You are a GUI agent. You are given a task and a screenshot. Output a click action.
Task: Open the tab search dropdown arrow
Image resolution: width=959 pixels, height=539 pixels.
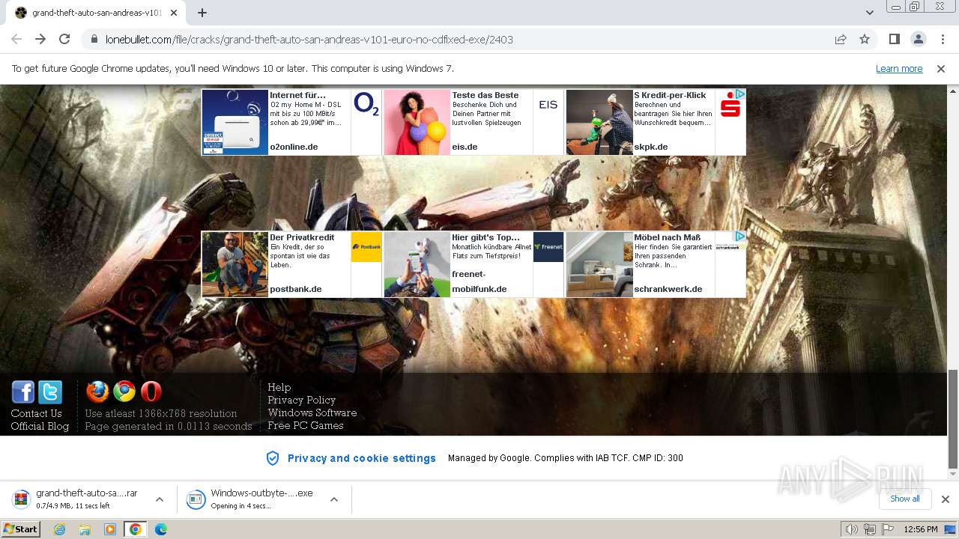pyautogui.click(x=869, y=13)
